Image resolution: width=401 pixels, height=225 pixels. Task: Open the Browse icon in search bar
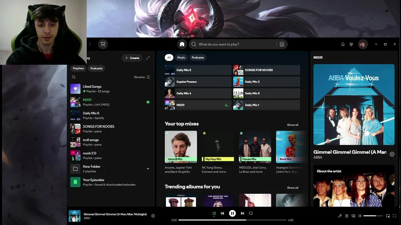coord(282,44)
